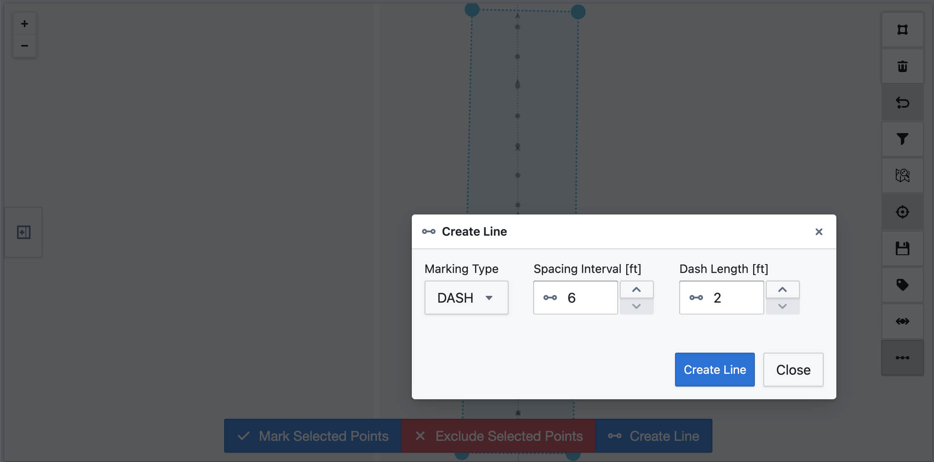Viewport: 934px width, 462px height.
Task: Click the Close button in dialog
Action: pos(793,369)
